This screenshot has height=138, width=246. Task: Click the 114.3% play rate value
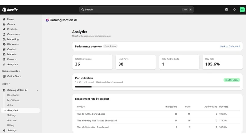(223, 121)
